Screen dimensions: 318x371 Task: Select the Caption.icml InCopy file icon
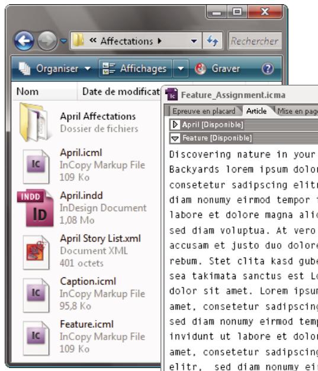[x=36, y=295]
